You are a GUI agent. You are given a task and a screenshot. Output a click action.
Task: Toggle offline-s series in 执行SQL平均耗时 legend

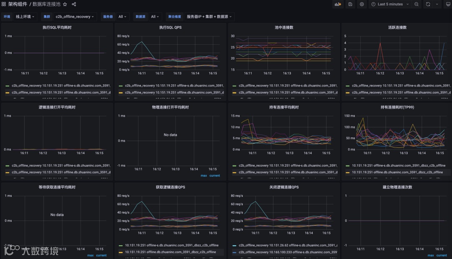point(61,86)
